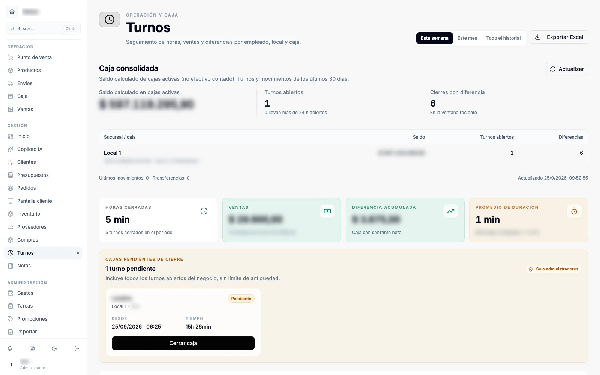Open Copiloto IA assistant
This screenshot has width=600, height=375.
click(43, 149)
